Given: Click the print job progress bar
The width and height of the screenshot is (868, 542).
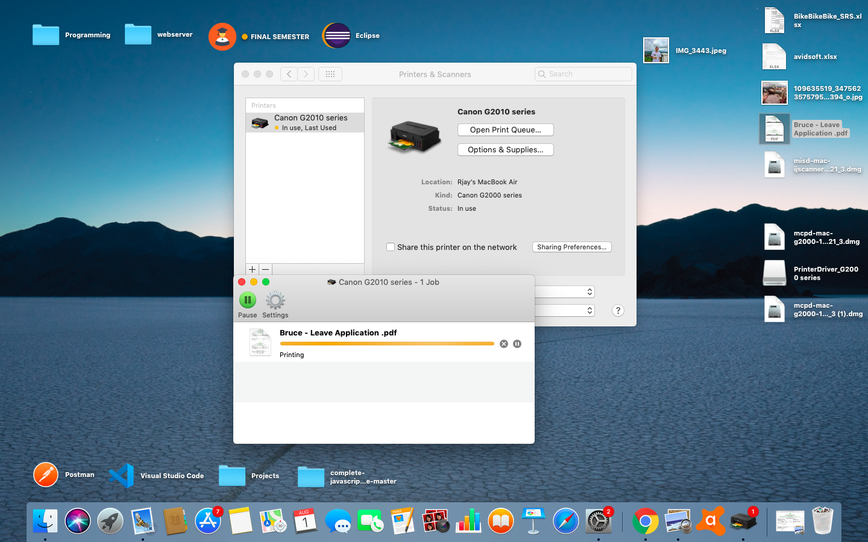Looking at the screenshot, I should point(386,344).
